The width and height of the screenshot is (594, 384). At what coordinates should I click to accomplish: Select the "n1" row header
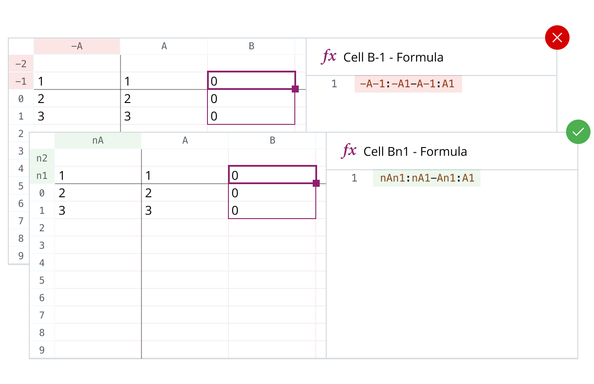point(42,175)
